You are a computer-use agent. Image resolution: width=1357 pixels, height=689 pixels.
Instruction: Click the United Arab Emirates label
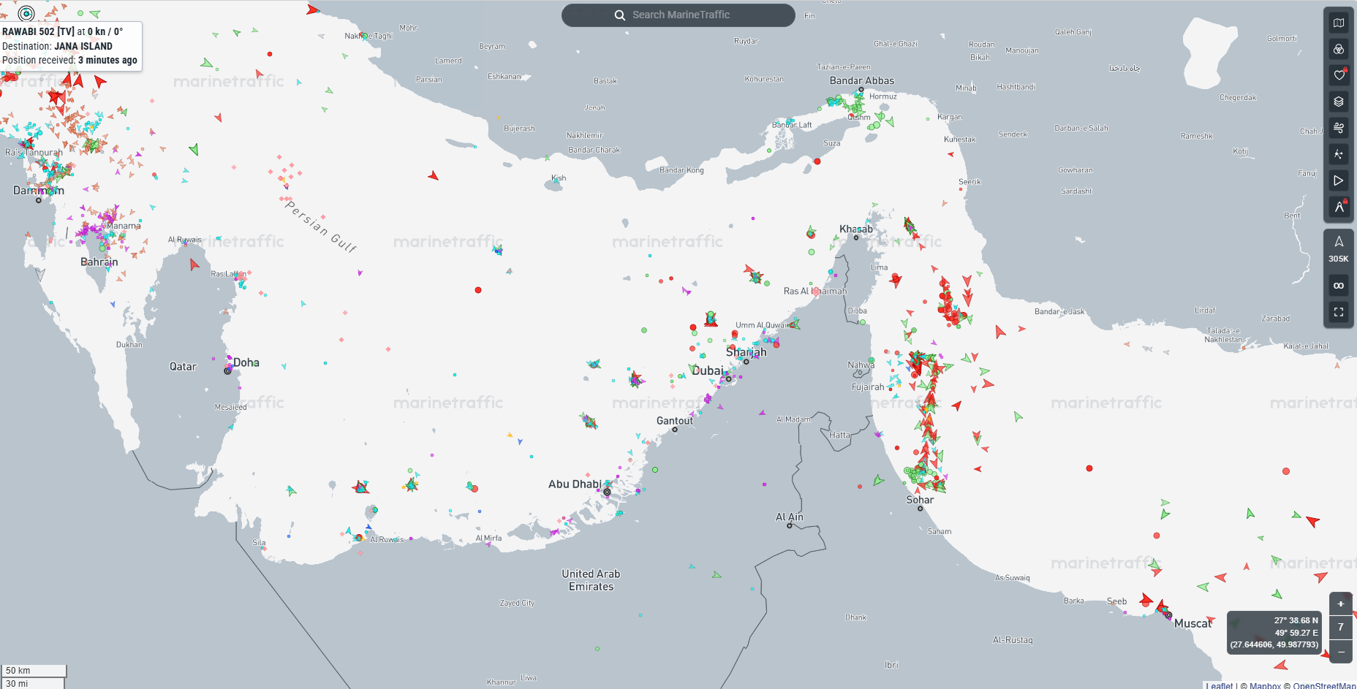tap(591, 580)
